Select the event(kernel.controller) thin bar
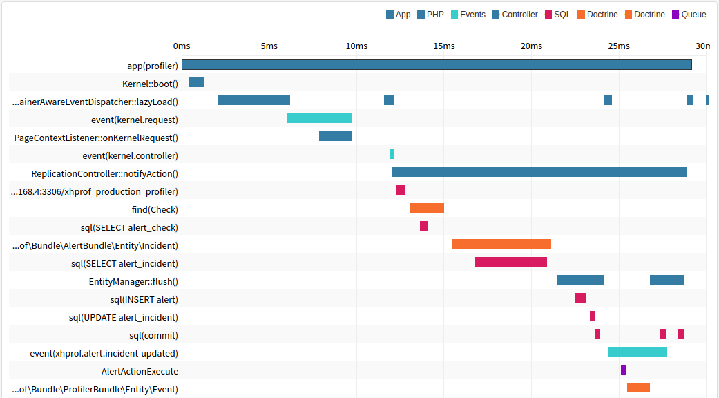The width and height of the screenshot is (719, 398). [392, 155]
